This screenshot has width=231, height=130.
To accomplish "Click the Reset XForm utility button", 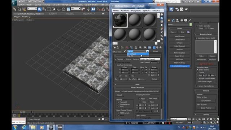I will tap(179, 56).
